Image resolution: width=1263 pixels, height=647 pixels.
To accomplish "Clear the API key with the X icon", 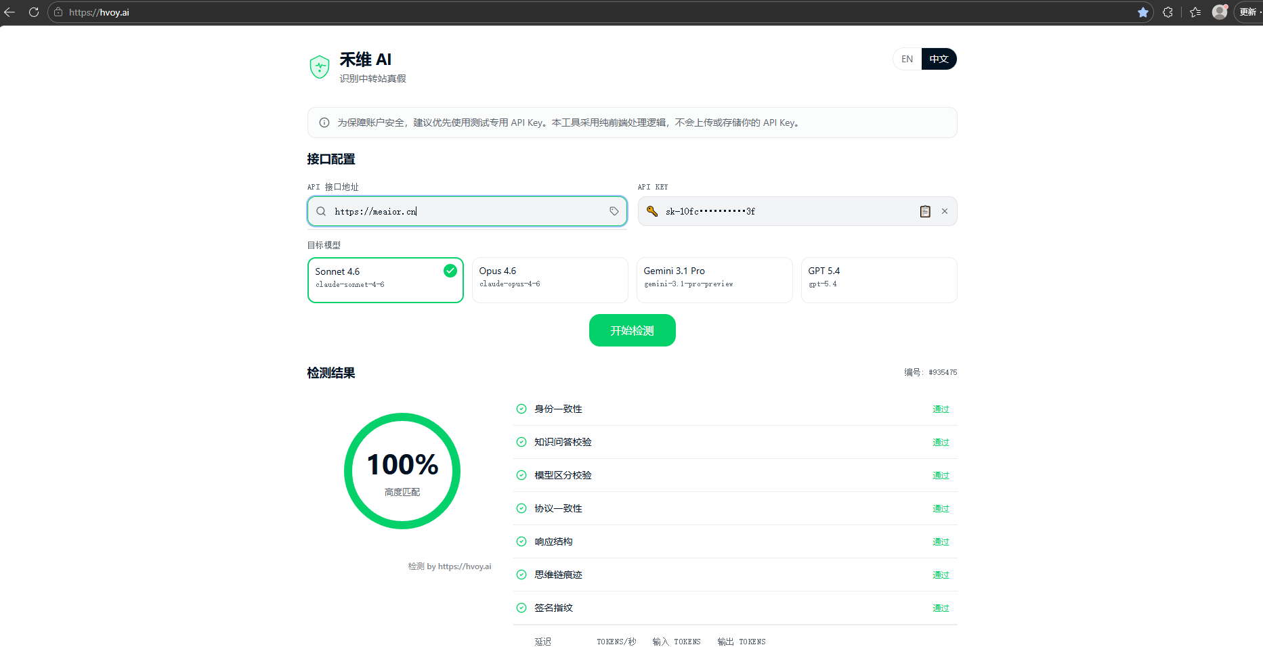I will [945, 211].
